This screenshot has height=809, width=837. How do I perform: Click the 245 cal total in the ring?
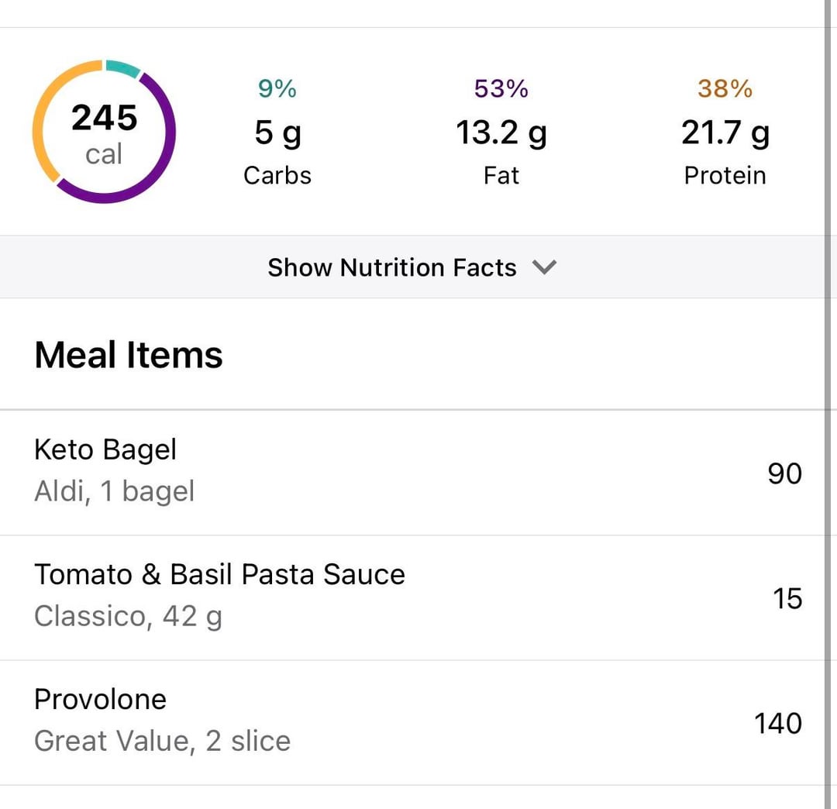click(104, 133)
